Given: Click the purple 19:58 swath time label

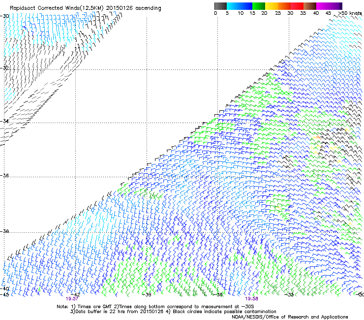Looking at the screenshot, I should (x=252, y=299).
